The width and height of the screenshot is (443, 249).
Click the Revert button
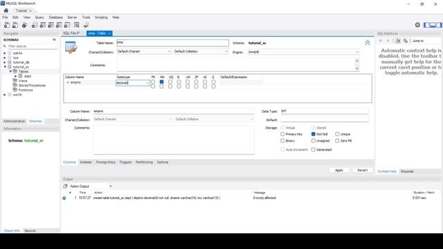(363, 170)
